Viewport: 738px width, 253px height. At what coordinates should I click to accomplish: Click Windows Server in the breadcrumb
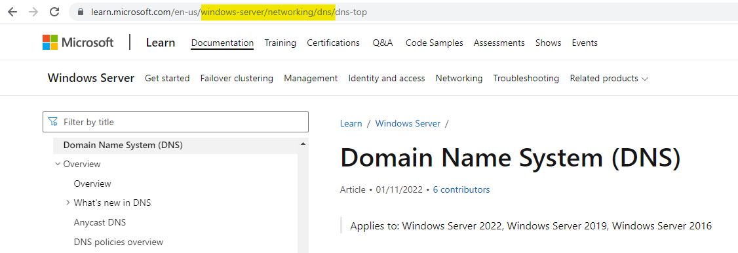coord(408,124)
